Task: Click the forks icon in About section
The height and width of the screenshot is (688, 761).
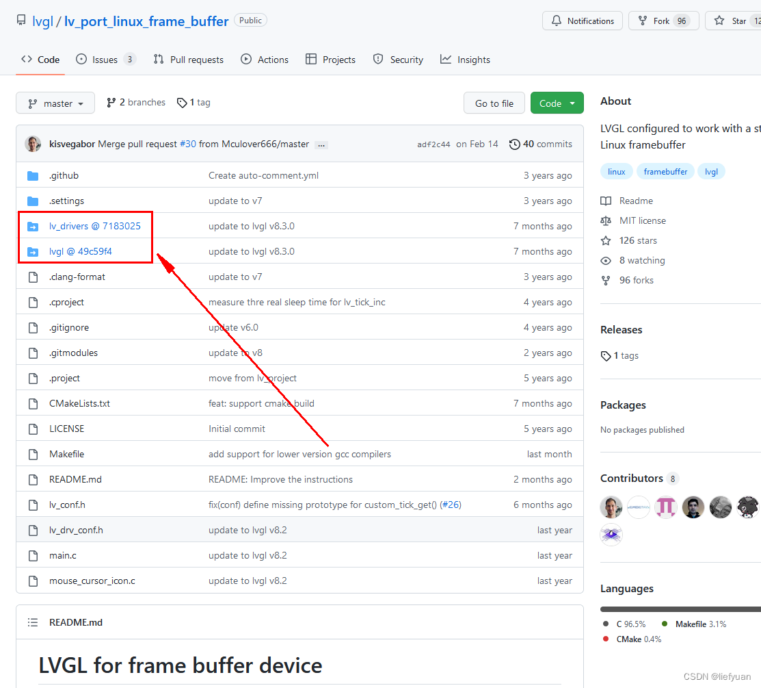Action: click(x=606, y=281)
